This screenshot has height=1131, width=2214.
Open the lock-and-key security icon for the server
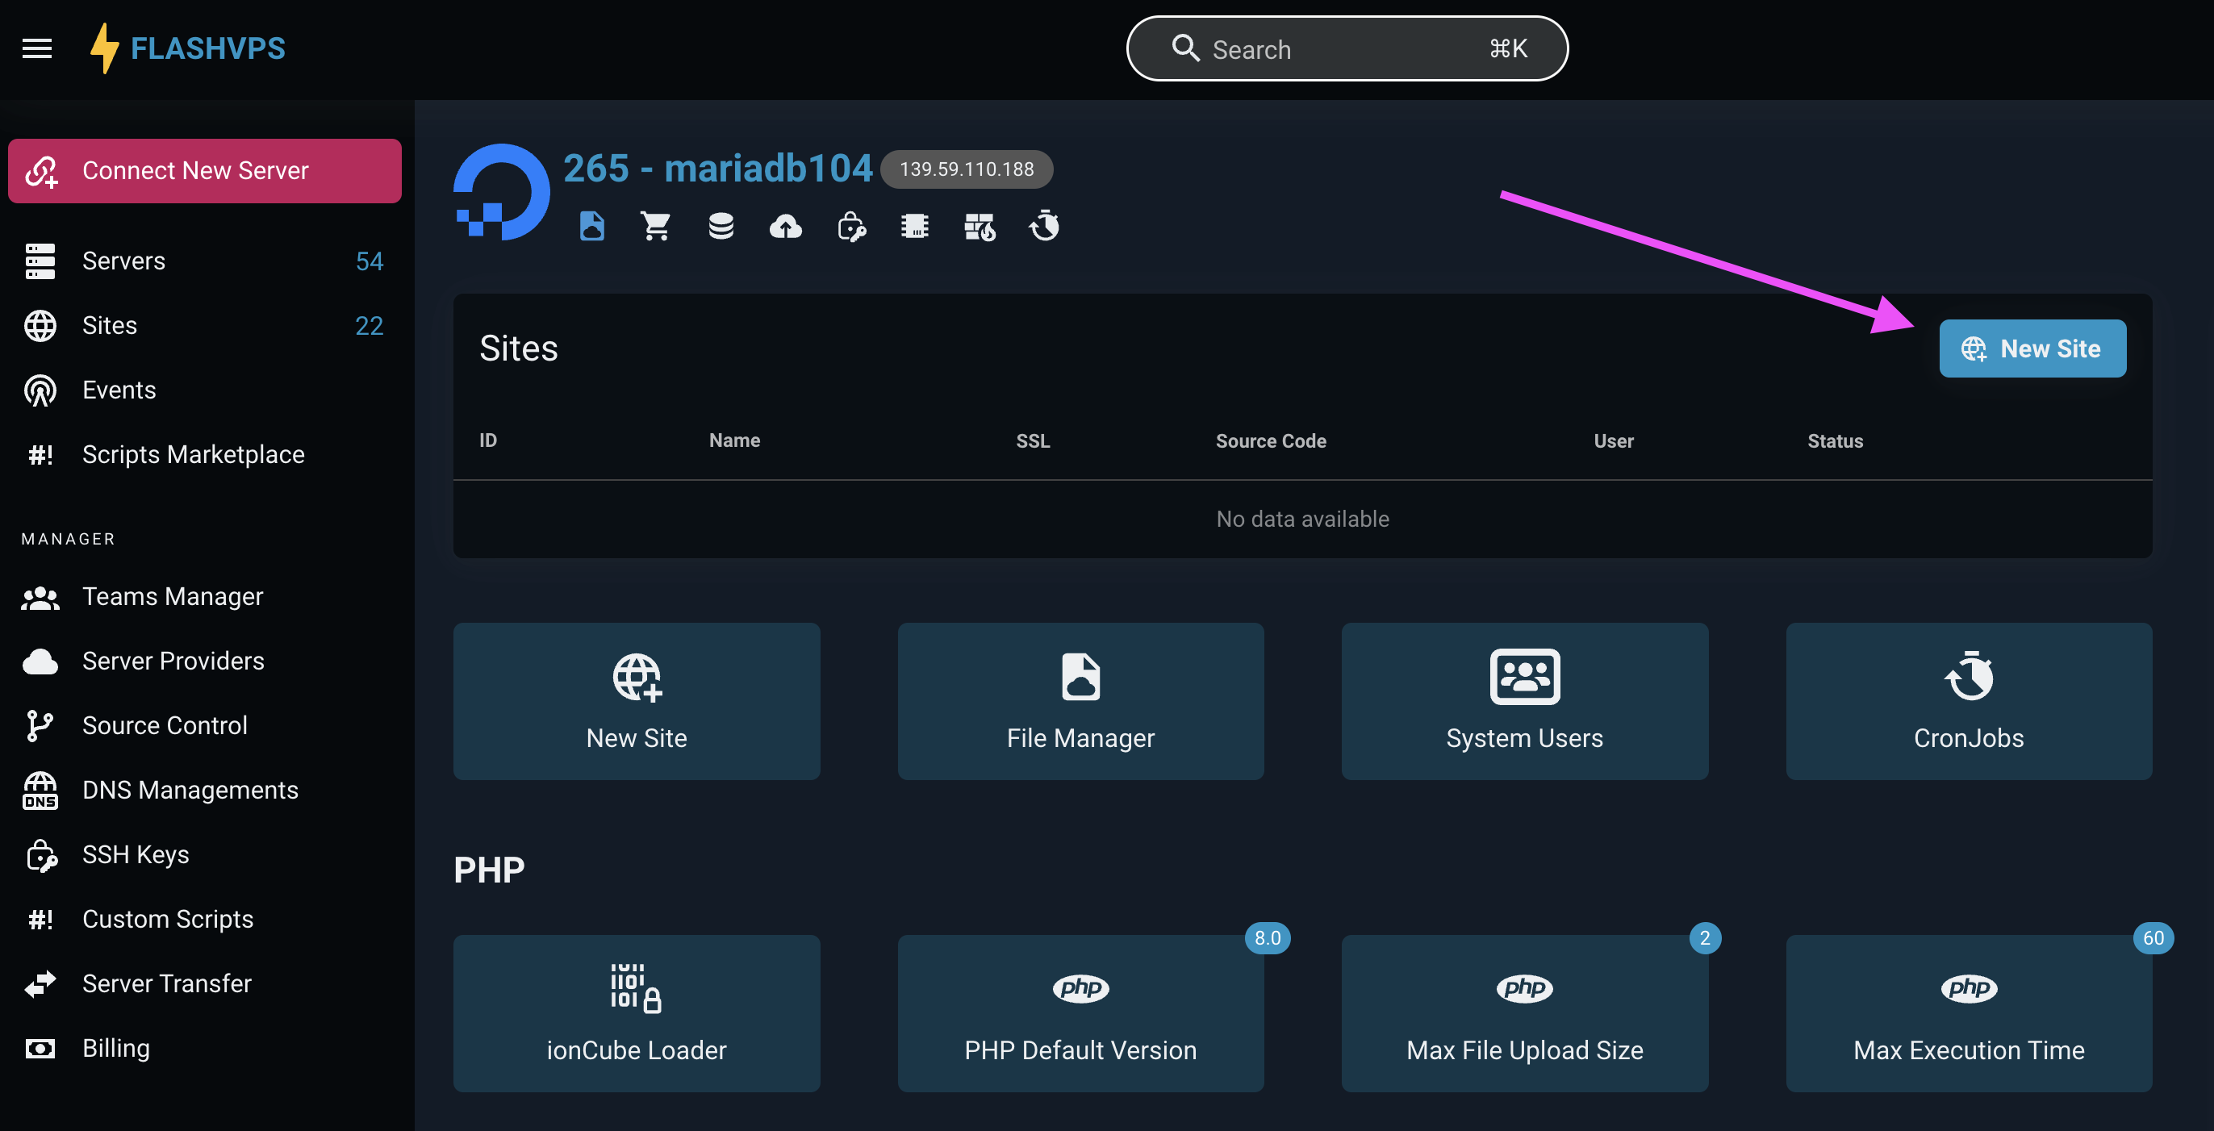coord(852,226)
